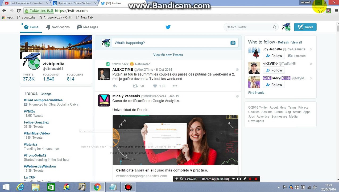The height and width of the screenshot is (192, 339).
Task: Open #ConLosImprescindibles trend
Action: coord(43,100)
